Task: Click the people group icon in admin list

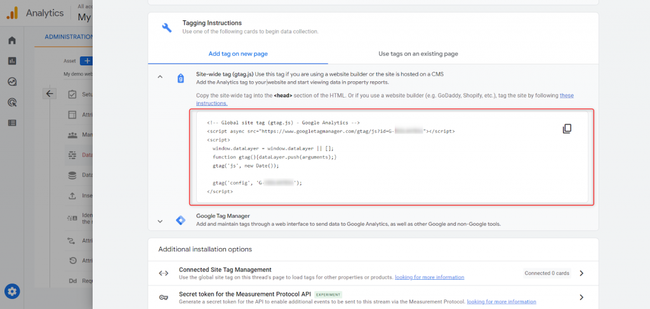Action: 72,135
